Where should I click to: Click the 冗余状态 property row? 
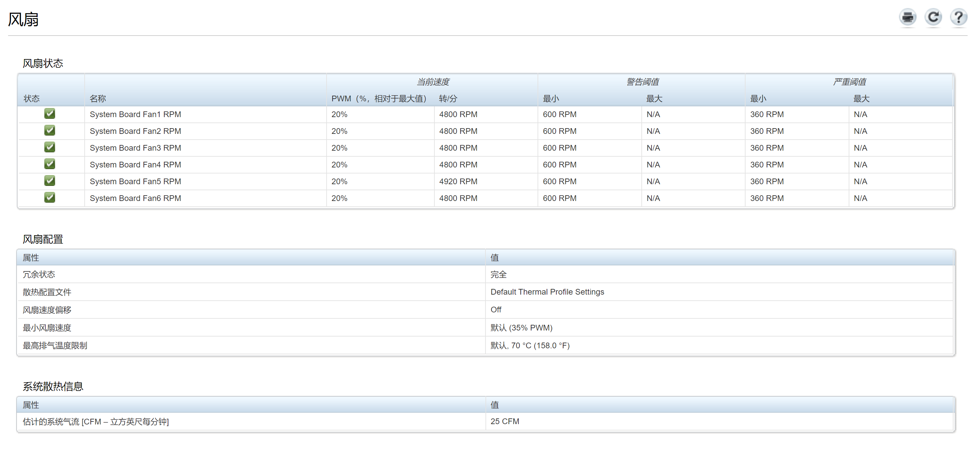39,275
